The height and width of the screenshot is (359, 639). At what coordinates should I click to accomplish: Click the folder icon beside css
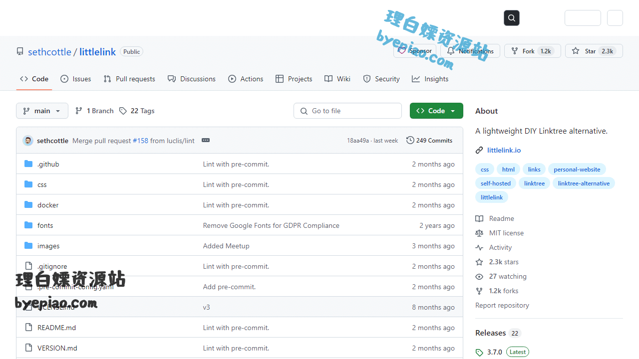28,184
